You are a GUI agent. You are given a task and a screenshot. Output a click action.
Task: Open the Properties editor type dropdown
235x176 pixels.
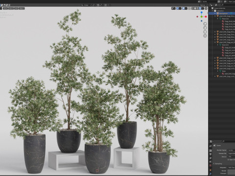(x=211, y=141)
